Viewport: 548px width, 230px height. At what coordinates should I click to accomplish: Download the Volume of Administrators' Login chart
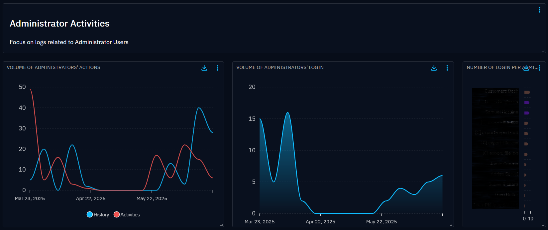coord(434,68)
